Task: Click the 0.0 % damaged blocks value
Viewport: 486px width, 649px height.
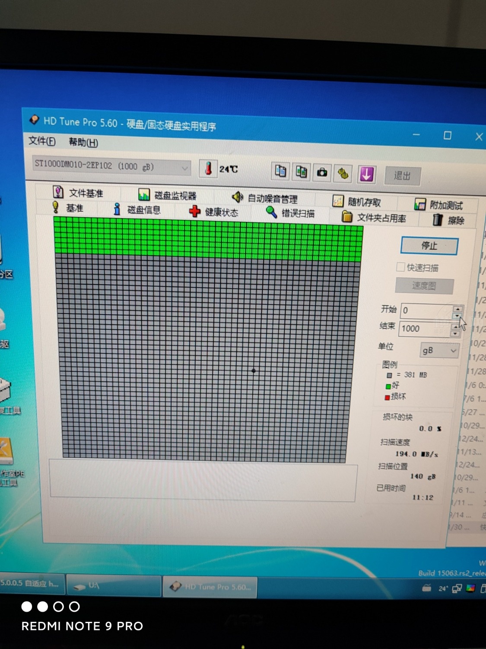Action: pyautogui.click(x=430, y=429)
